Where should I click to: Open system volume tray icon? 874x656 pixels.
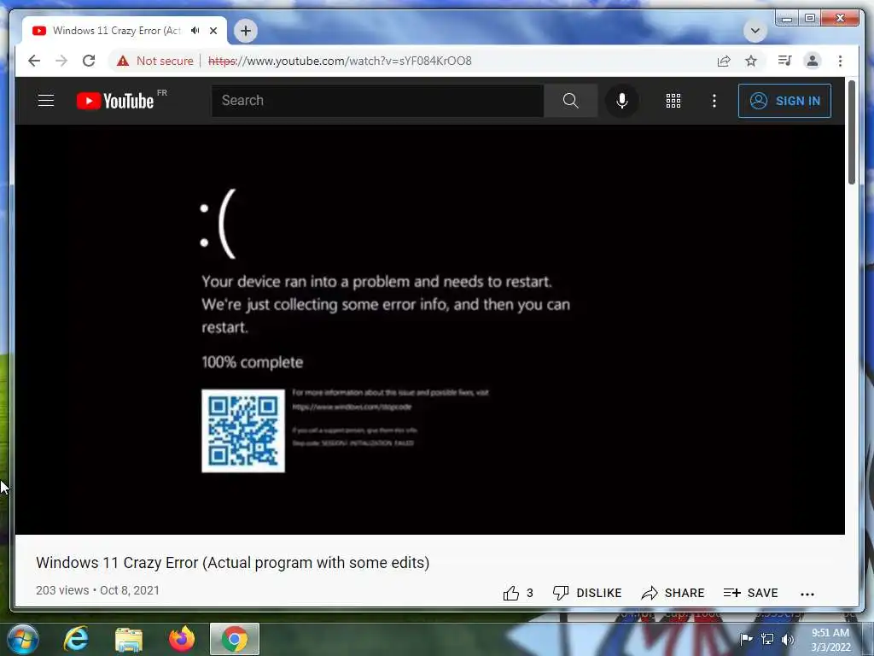[x=788, y=639]
